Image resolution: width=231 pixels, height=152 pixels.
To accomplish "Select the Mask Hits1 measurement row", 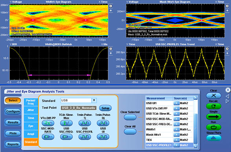I will point(170,135).
